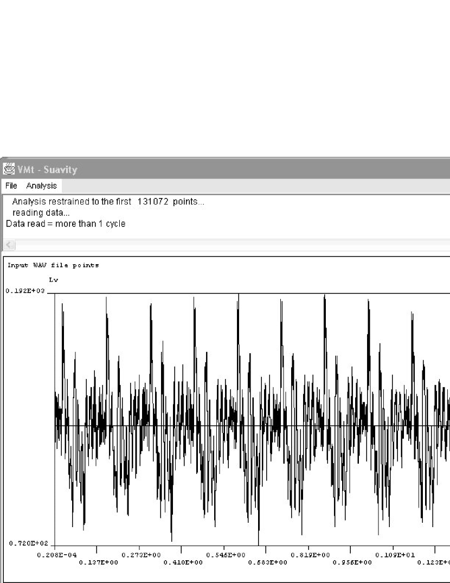The image size is (450, 583).
Task: Click the y-axis maximum value 0.192E+03
Action: click(x=25, y=291)
